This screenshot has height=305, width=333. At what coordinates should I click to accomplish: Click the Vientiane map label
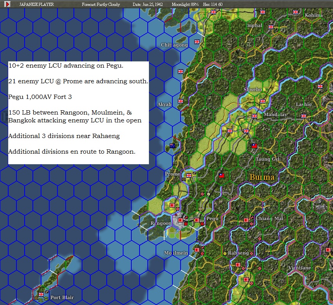299,268
